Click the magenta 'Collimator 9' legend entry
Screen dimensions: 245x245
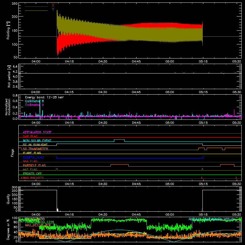[x=34, y=105]
